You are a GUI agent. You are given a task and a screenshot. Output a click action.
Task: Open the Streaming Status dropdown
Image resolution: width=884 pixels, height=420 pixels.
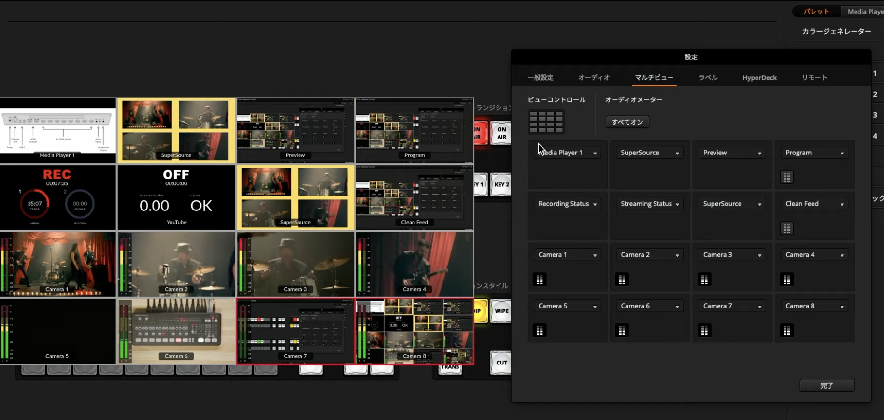649,204
